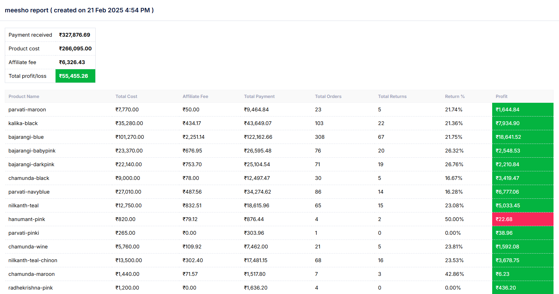Click profit cell ₹2,210.84
This screenshot has height=294, width=559.
pyautogui.click(x=523, y=164)
